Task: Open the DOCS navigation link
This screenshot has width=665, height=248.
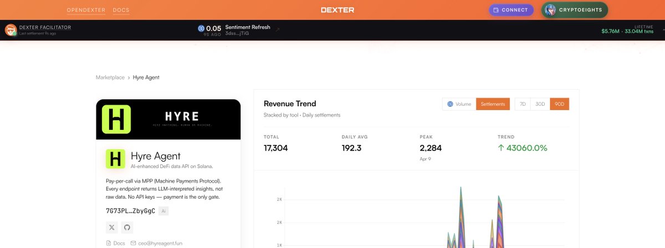Action: 121,10
